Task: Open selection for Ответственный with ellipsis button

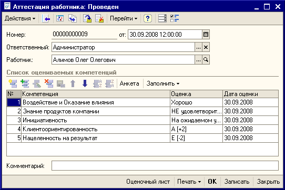Action: pos(198,47)
